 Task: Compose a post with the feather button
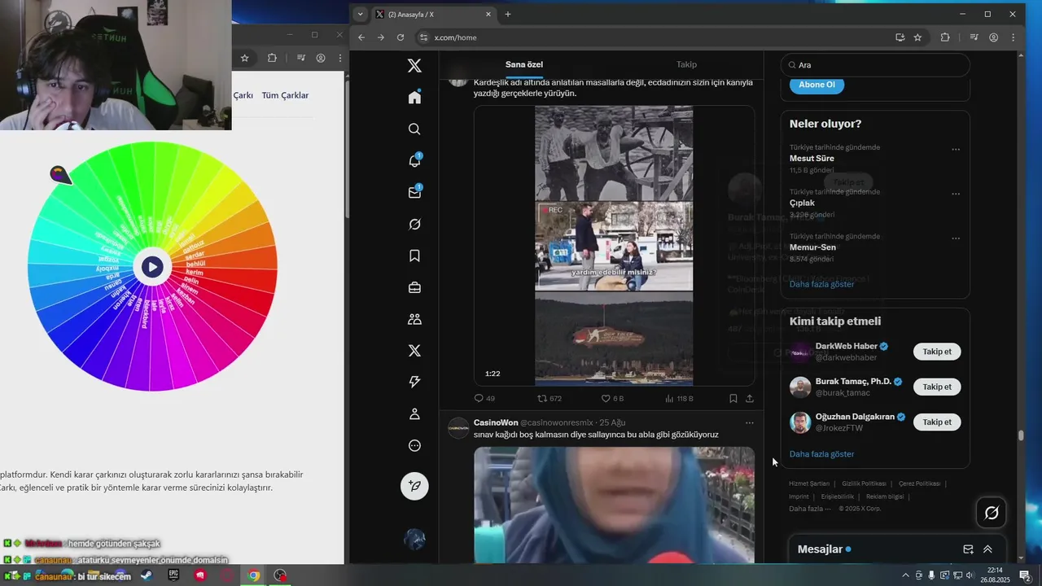pos(414,486)
